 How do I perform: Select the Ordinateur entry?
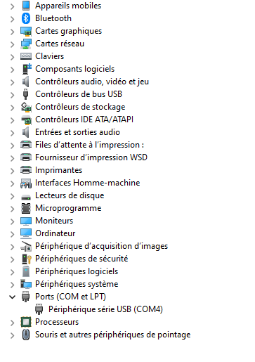click(55, 233)
